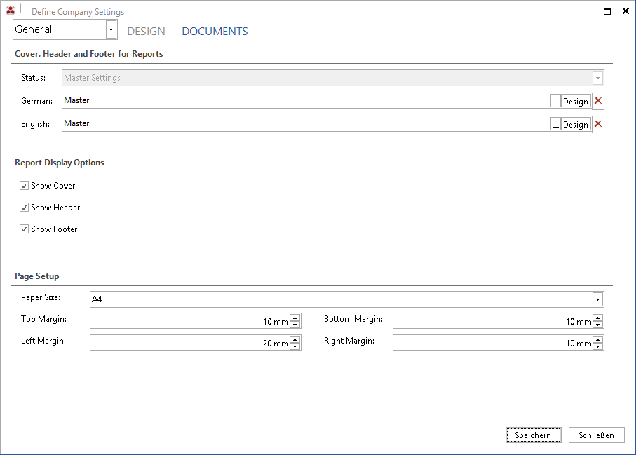The image size is (636, 455).
Task: Disable the Show Footer option
Action: (x=24, y=229)
